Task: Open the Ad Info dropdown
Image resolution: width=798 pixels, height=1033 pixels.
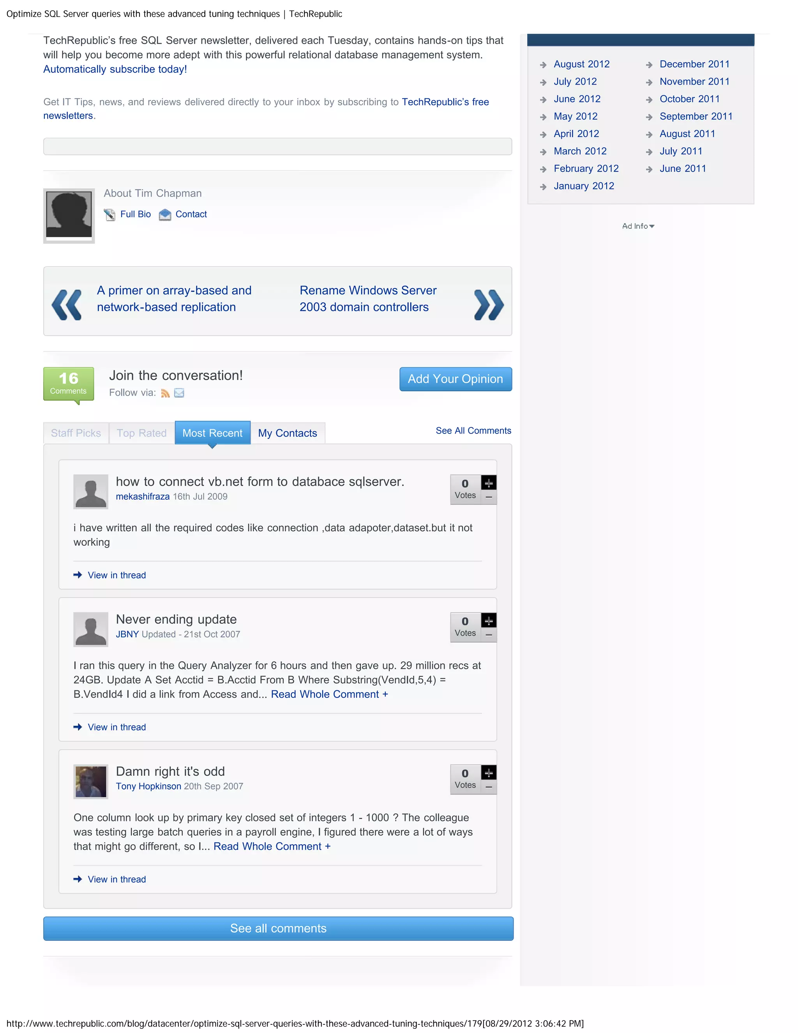Action: point(638,226)
